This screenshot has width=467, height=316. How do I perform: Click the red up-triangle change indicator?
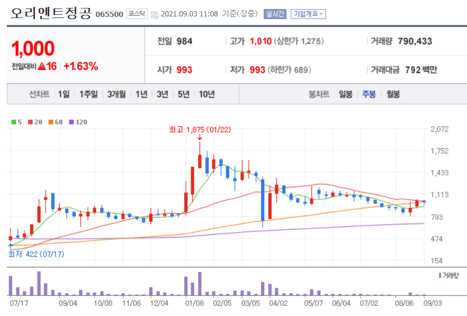coord(42,66)
